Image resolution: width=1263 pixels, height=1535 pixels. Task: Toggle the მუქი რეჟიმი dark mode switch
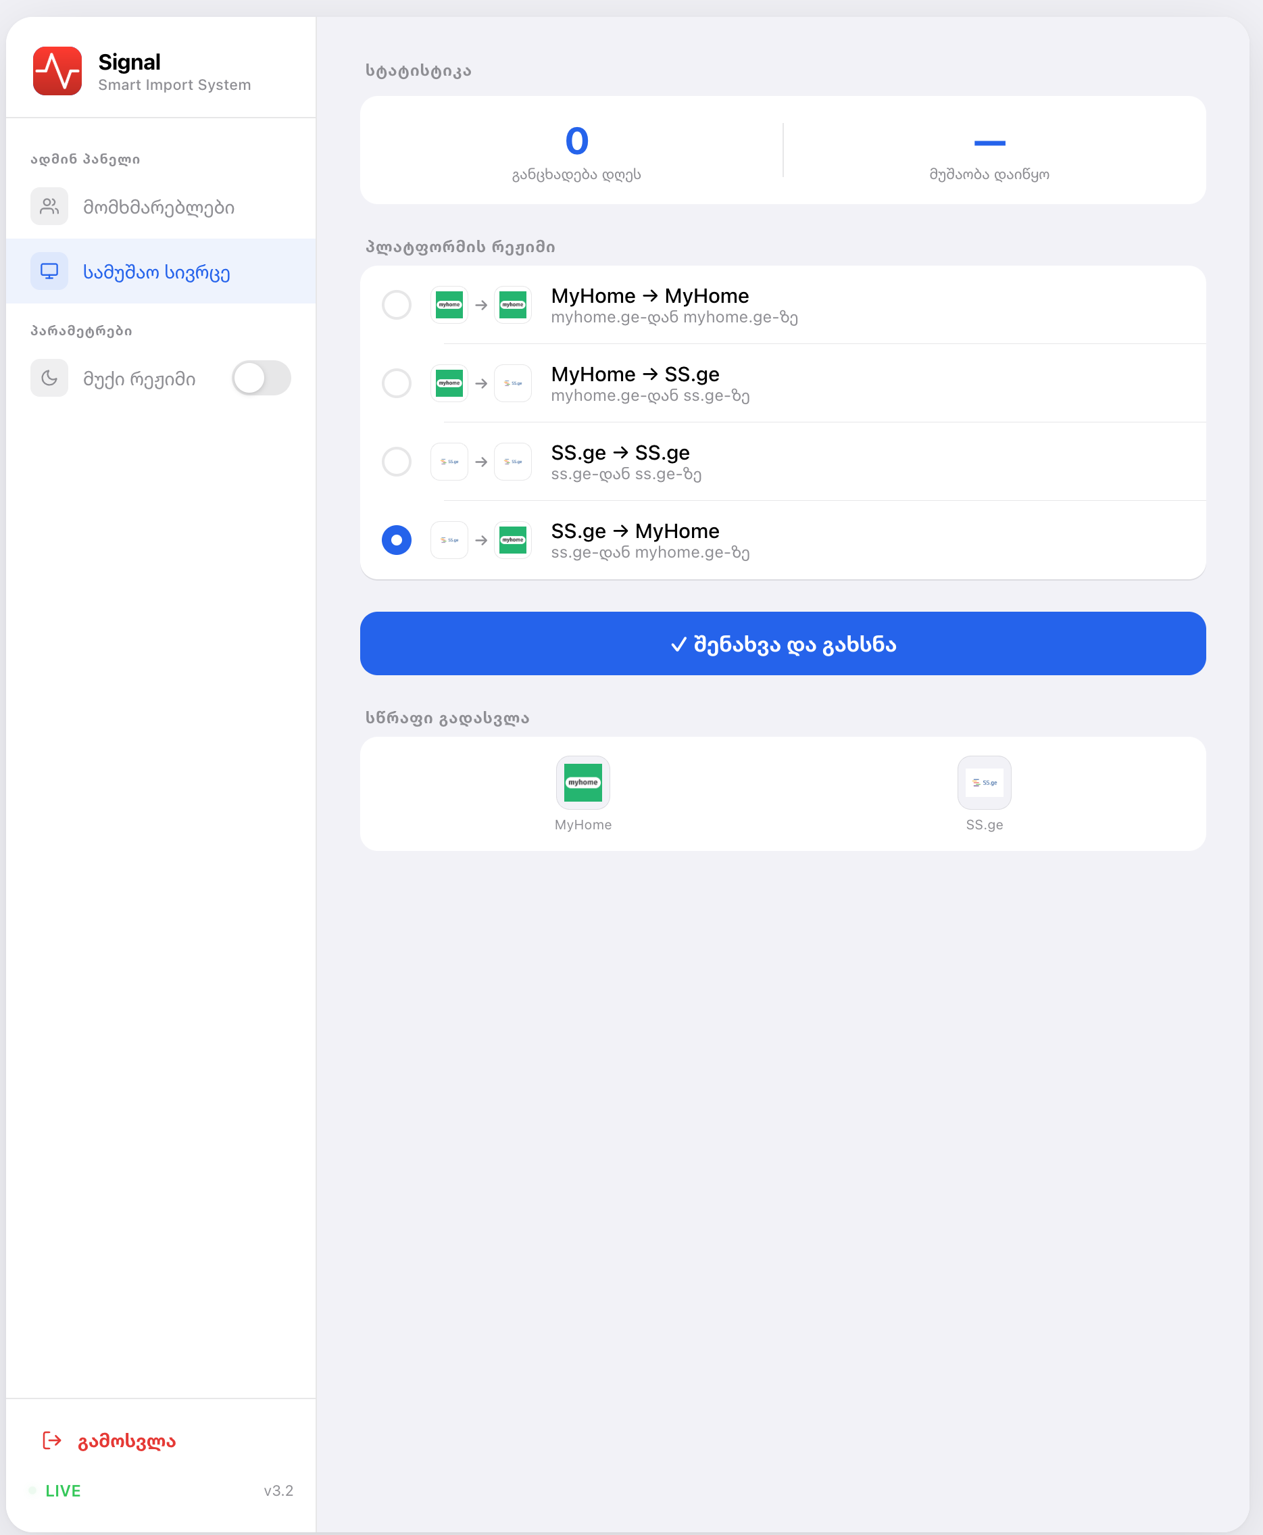pyautogui.click(x=262, y=379)
